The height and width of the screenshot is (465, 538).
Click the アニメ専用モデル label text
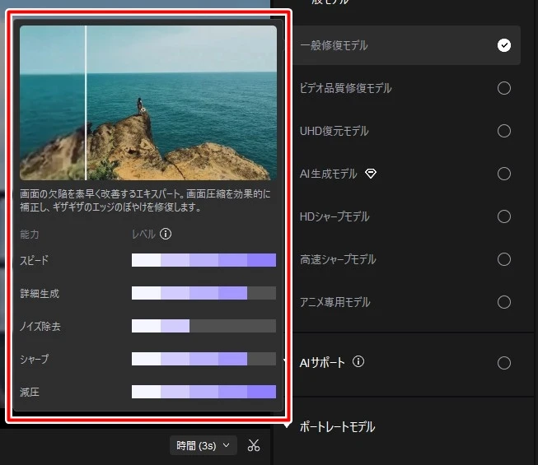pyautogui.click(x=334, y=302)
